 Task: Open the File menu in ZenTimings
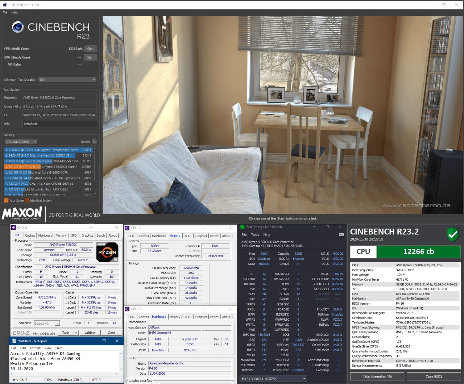coord(244,235)
